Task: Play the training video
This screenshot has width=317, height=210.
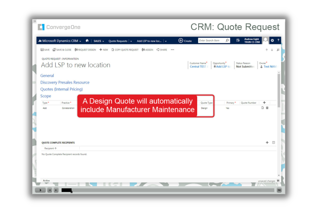Action: point(40,190)
